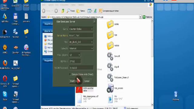
Task: Open Search in Explorer toolbar
Action: point(71,11)
